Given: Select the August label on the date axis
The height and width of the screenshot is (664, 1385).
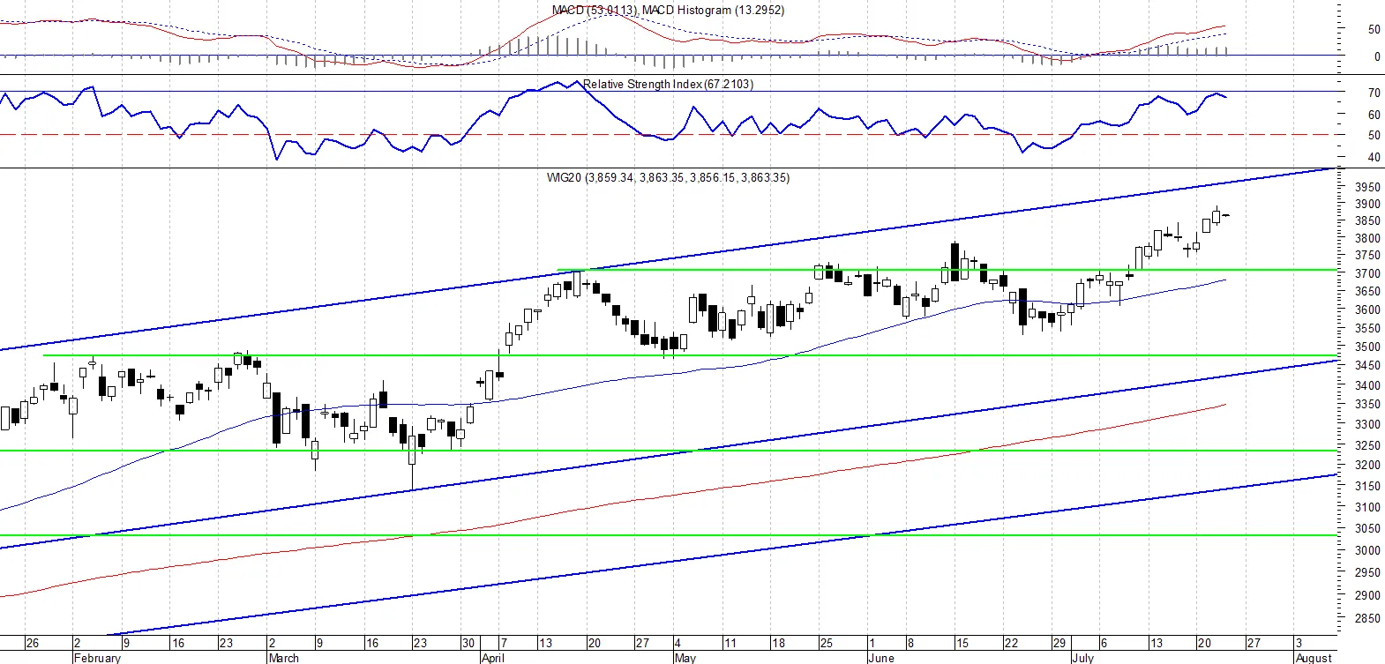Looking at the screenshot, I should pyautogui.click(x=1314, y=658).
